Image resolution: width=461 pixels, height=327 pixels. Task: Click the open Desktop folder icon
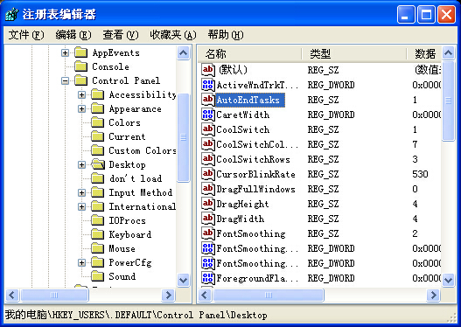coord(98,164)
